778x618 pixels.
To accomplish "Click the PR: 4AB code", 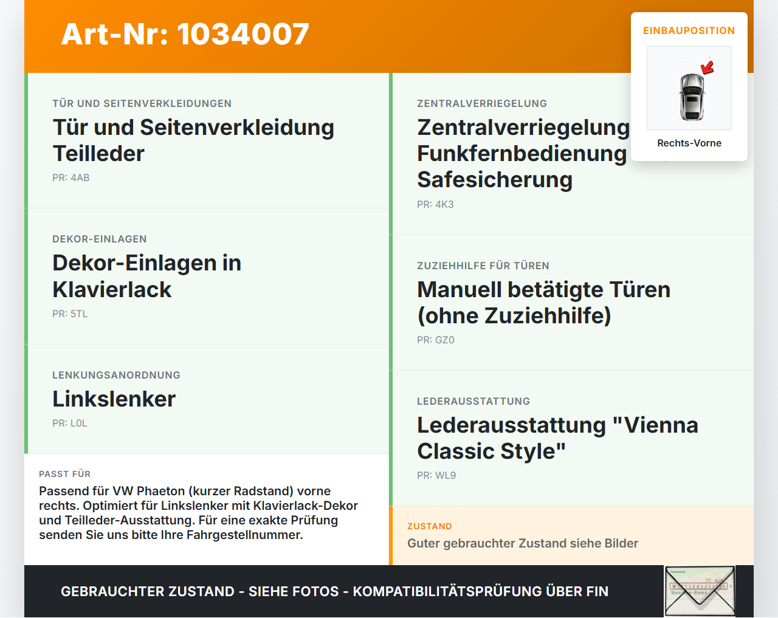I will tap(71, 178).
